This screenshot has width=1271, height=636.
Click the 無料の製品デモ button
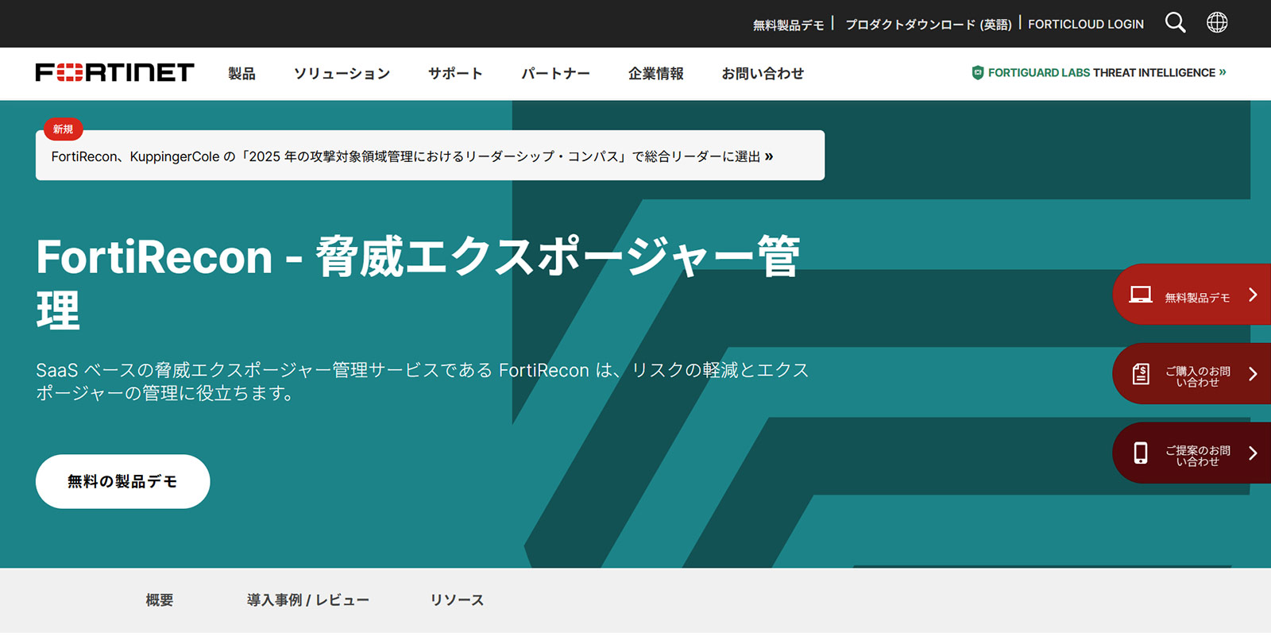pyautogui.click(x=122, y=481)
